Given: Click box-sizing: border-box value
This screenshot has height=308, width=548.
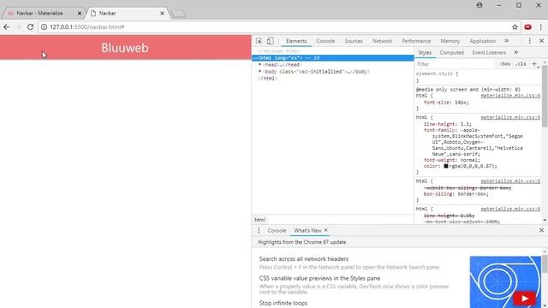Looking at the screenshot, I should [473, 194].
